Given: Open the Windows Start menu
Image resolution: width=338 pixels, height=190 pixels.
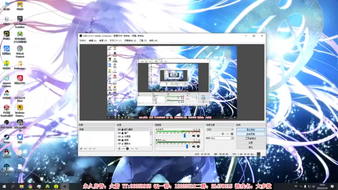Looking at the screenshot, I should (4, 186).
